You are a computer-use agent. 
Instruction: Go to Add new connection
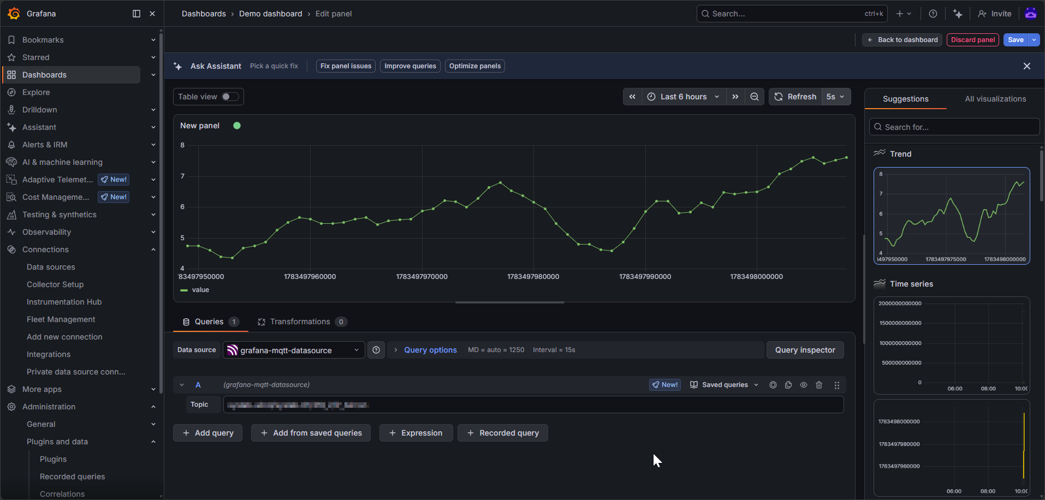[x=64, y=337]
